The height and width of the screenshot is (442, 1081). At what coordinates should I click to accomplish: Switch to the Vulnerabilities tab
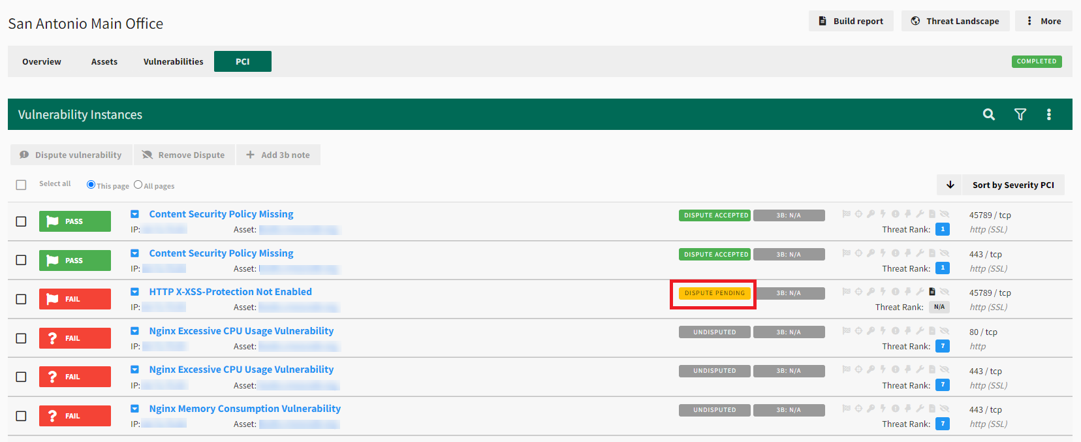[173, 61]
